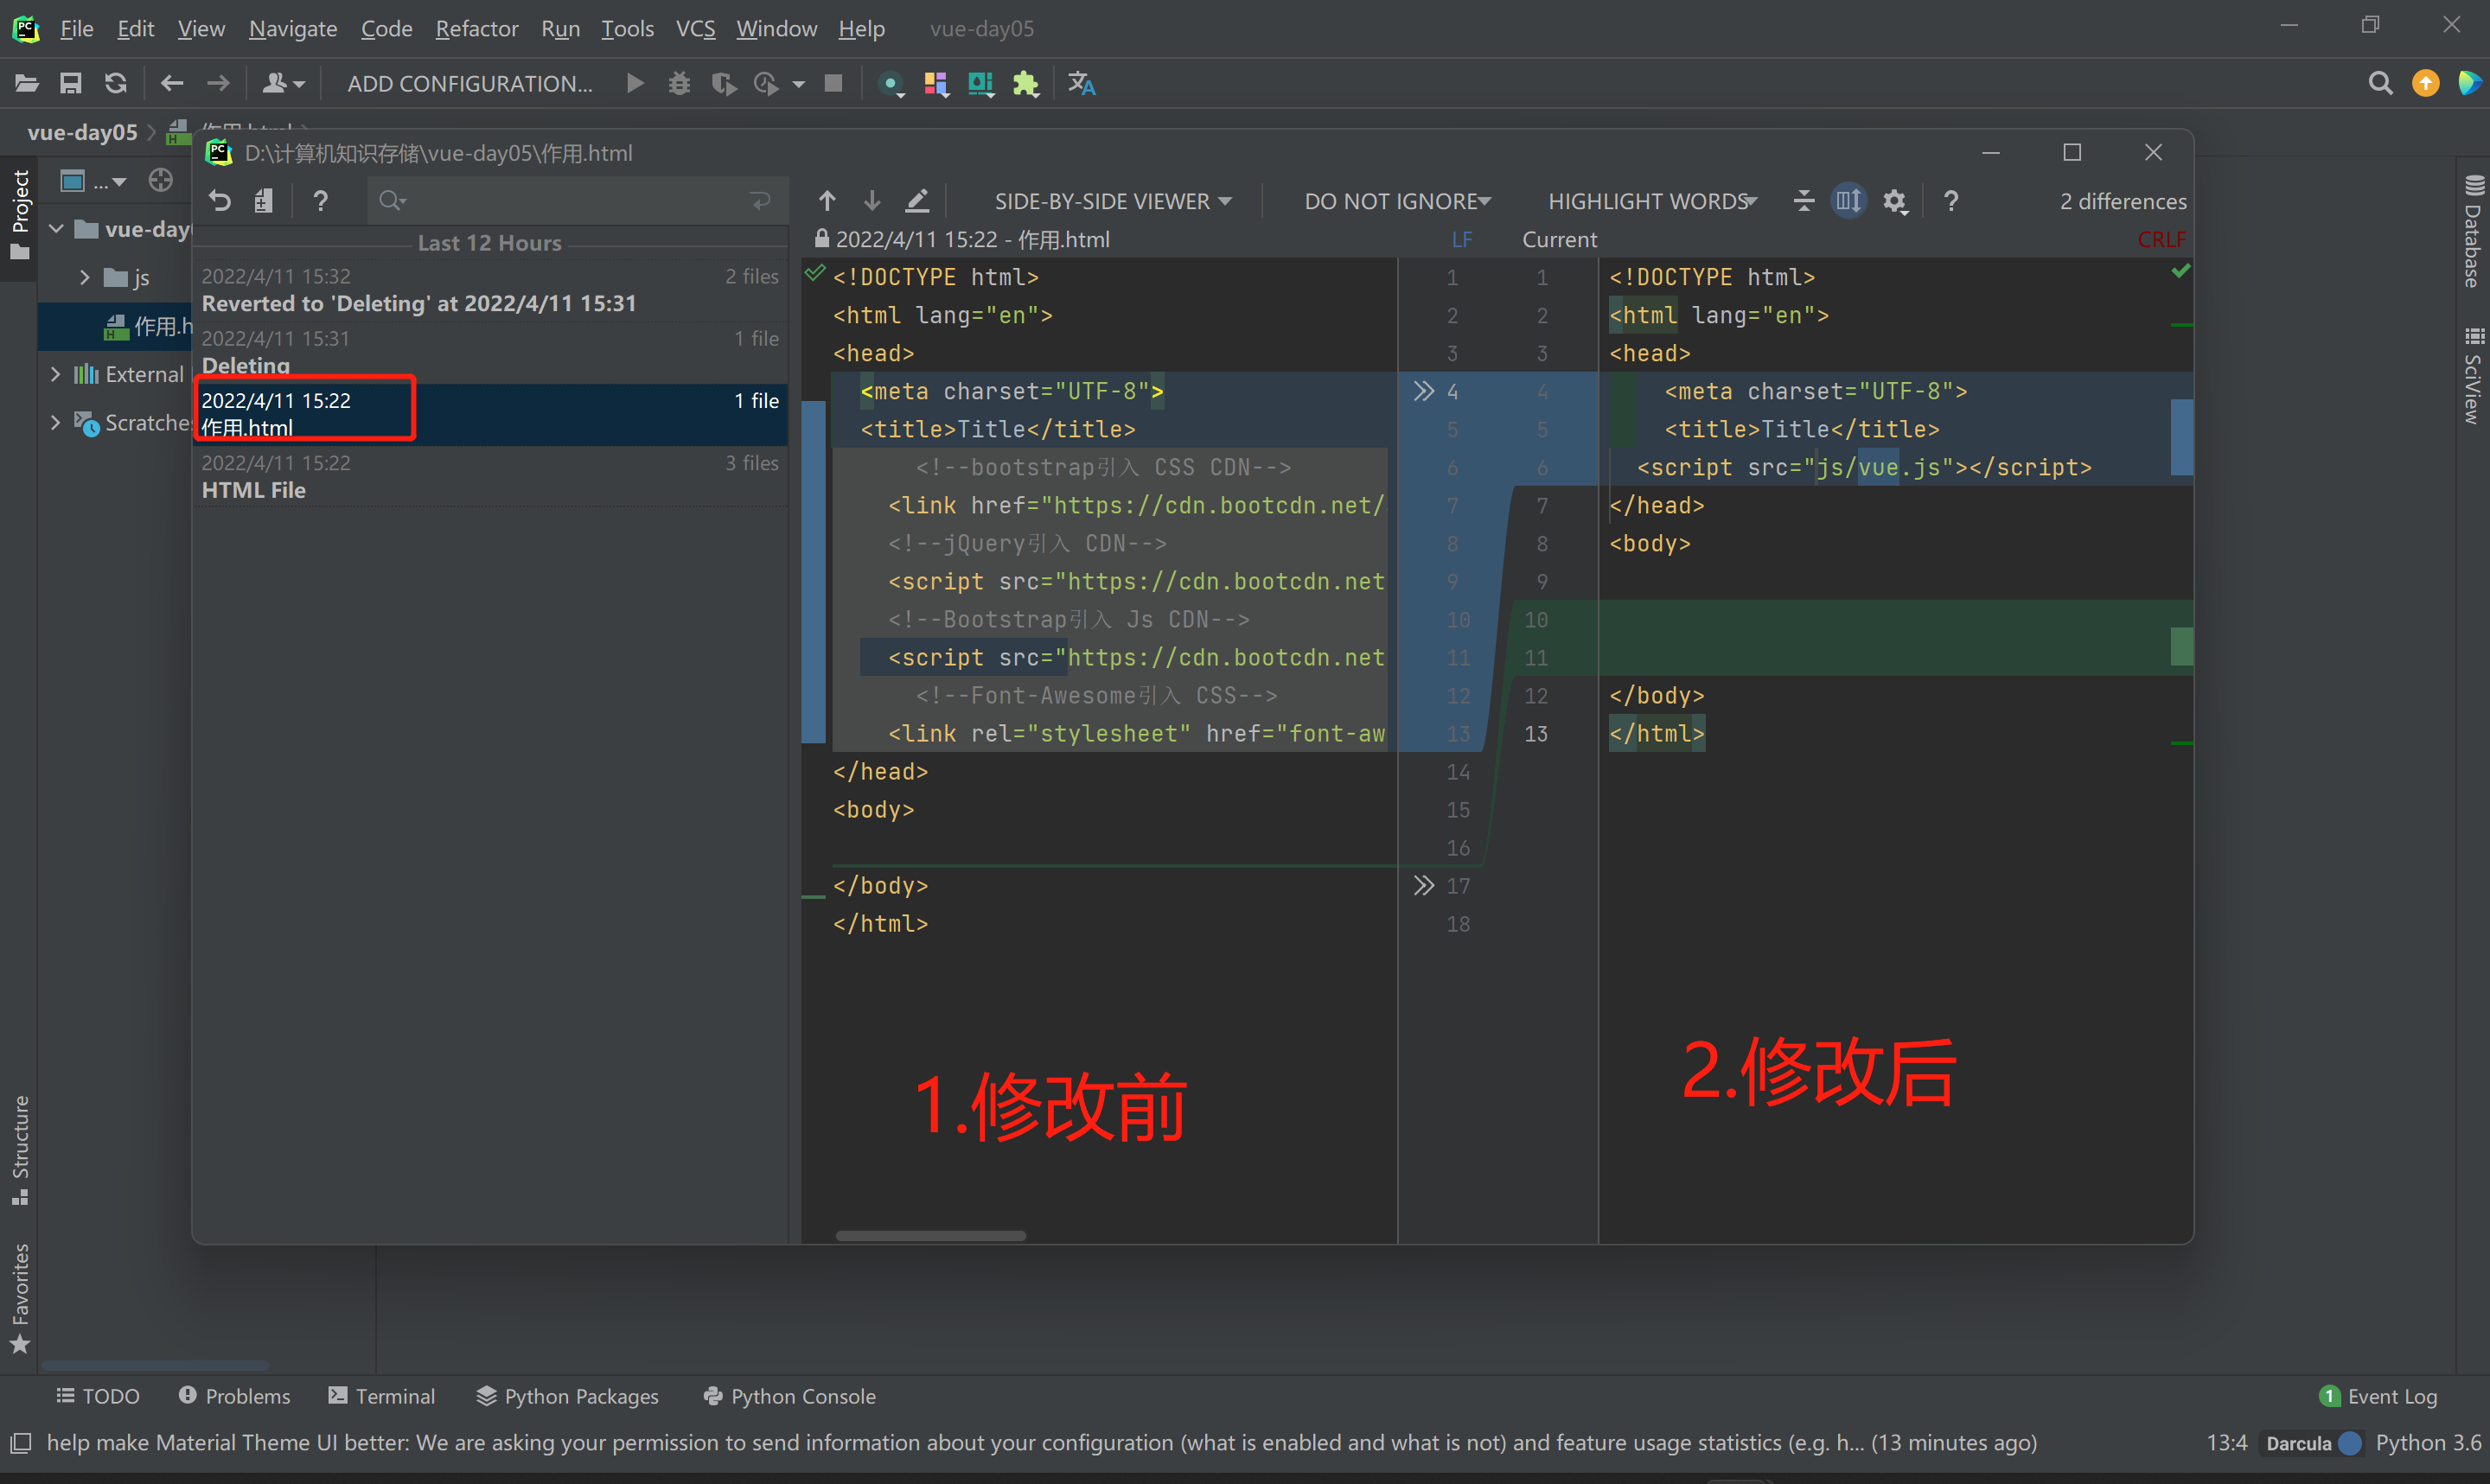Open diff viewer settings gear
This screenshot has width=2490, height=1484.
point(1894,201)
